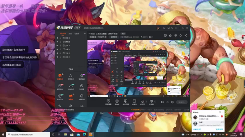The width and height of the screenshot is (245, 137).
Task: Click the share icon in room header
Action: tap(186, 35)
